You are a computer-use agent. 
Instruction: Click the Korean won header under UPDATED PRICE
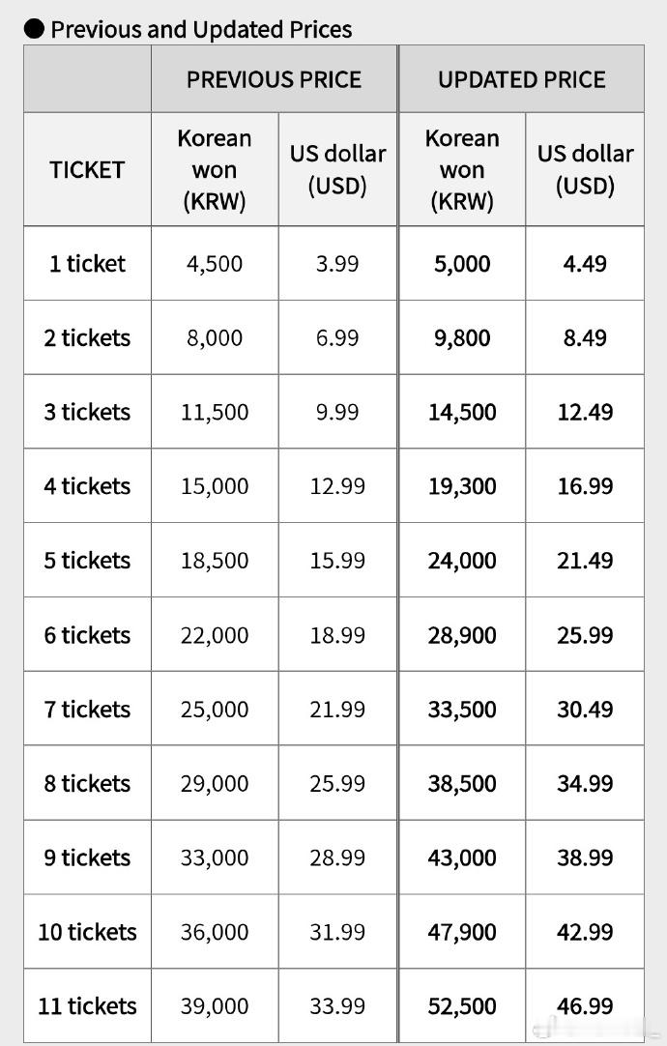pos(462,169)
